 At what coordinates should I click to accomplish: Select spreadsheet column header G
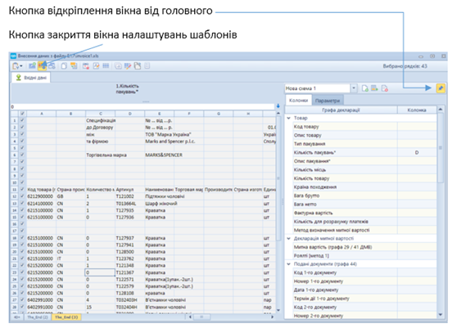coord(219,114)
